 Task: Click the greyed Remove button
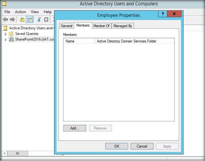pos(100,128)
